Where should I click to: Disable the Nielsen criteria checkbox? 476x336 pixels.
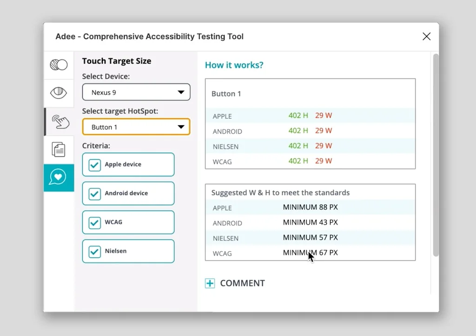95,251
